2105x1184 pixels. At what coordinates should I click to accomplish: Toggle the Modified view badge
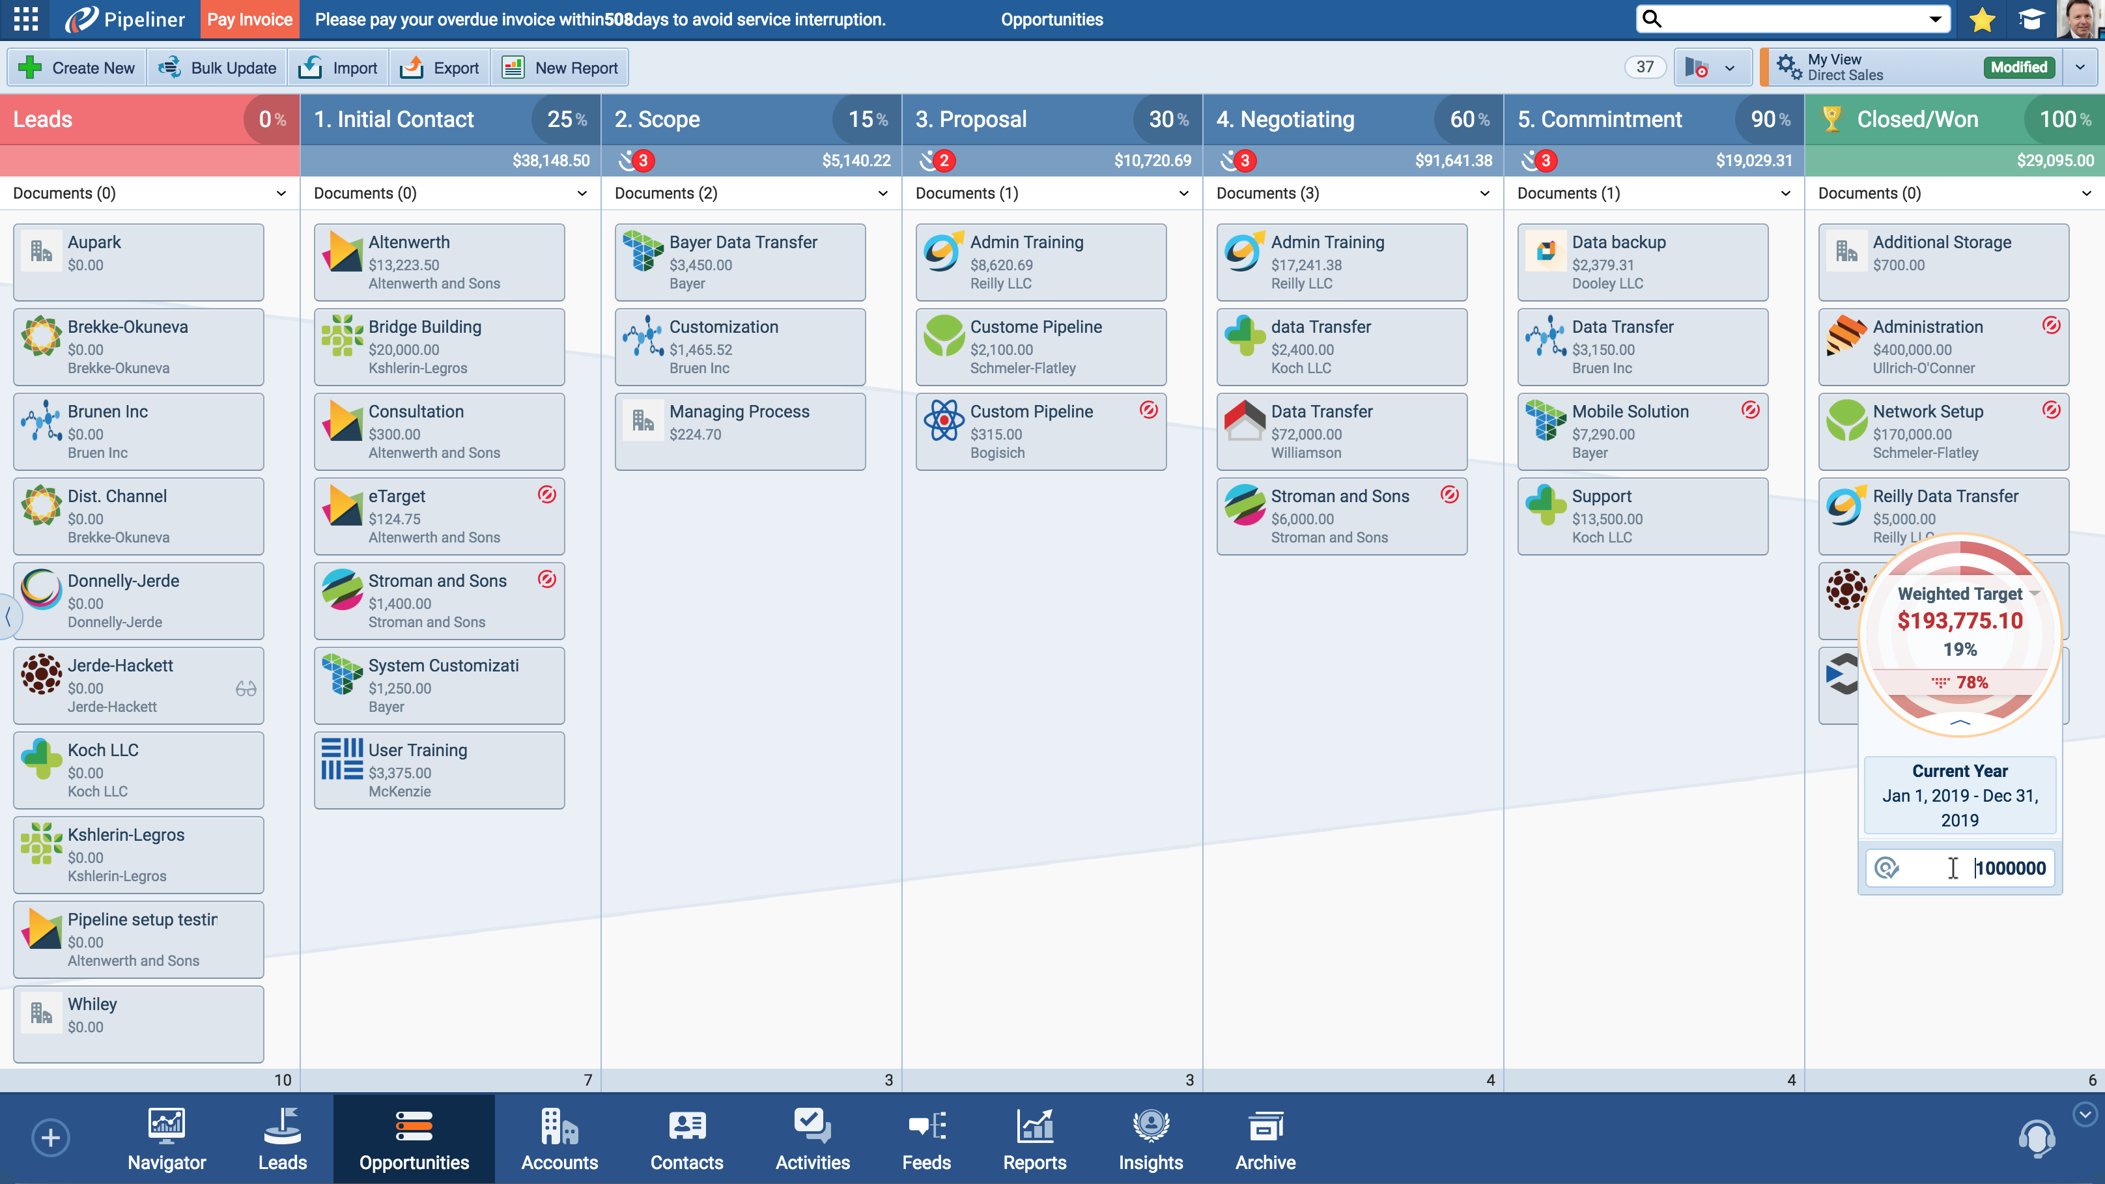click(x=2018, y=67)
